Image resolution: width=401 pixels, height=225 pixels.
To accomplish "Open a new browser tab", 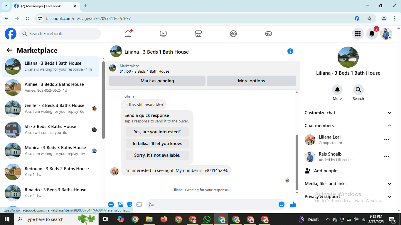I will [x=86, y=6].
